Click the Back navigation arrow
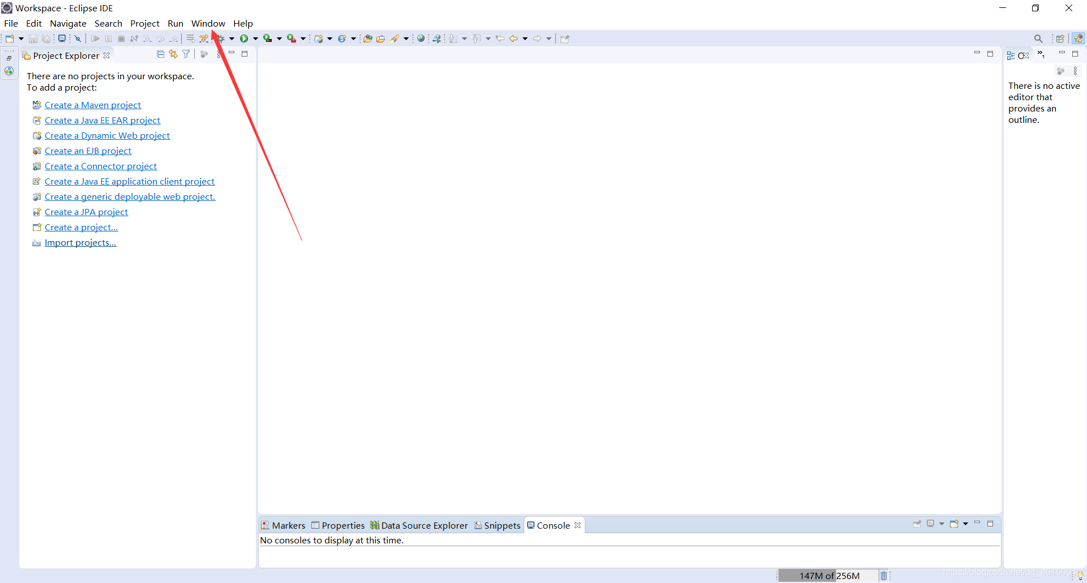 pos(513,38)
